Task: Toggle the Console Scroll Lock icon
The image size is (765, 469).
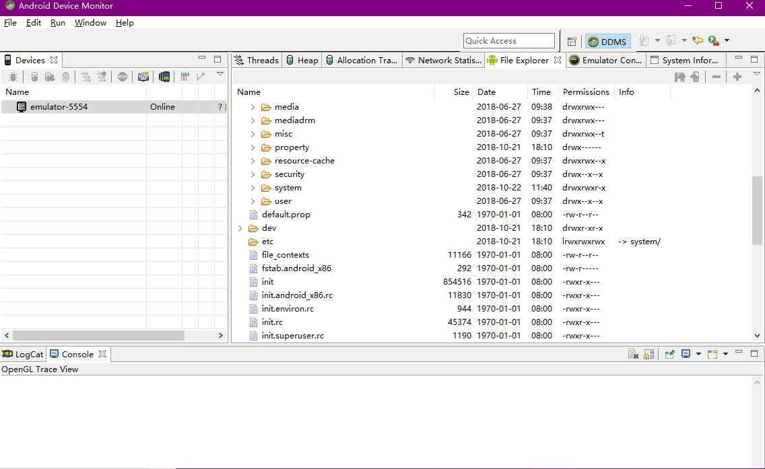Action: click(649, 354)
